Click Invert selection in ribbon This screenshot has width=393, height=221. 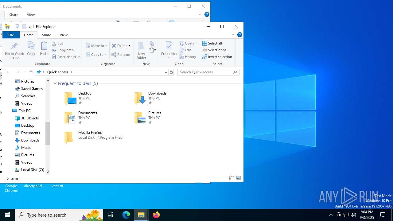pyautogui.click(x=217, y=57)
